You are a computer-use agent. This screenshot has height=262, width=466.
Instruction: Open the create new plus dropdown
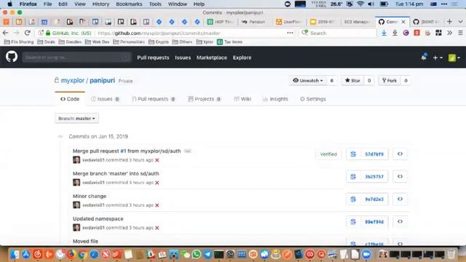438,57
